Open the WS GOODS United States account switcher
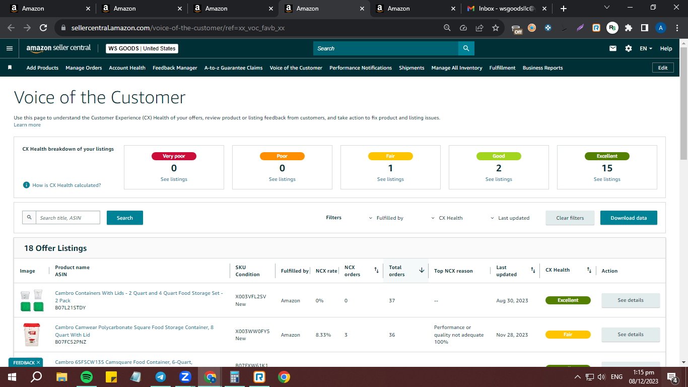This screenshot has height=387, width=688. (x=142, y=48)
